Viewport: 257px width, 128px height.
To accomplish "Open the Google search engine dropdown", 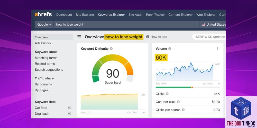I will [44, 25].
